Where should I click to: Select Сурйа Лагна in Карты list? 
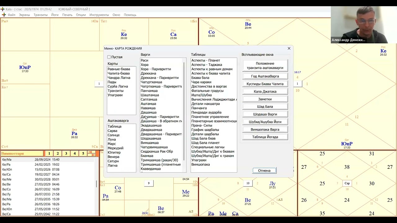click(x=118, y=86)
